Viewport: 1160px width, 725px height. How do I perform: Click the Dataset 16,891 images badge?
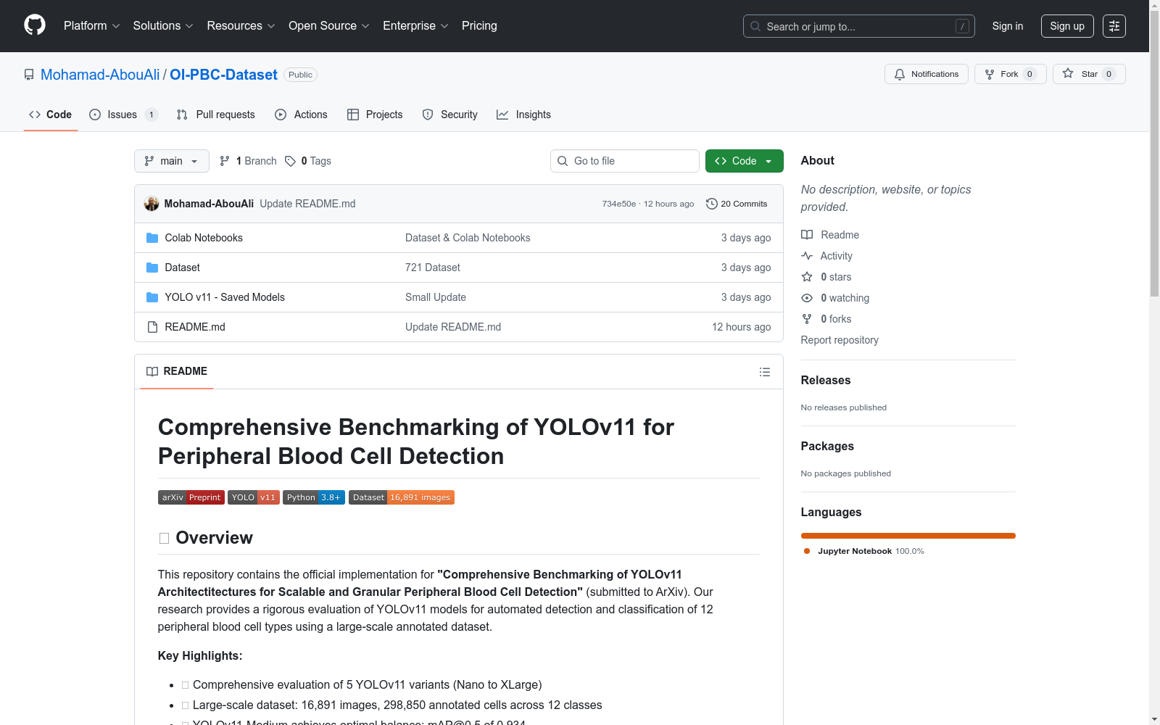(x=402, y=497)
